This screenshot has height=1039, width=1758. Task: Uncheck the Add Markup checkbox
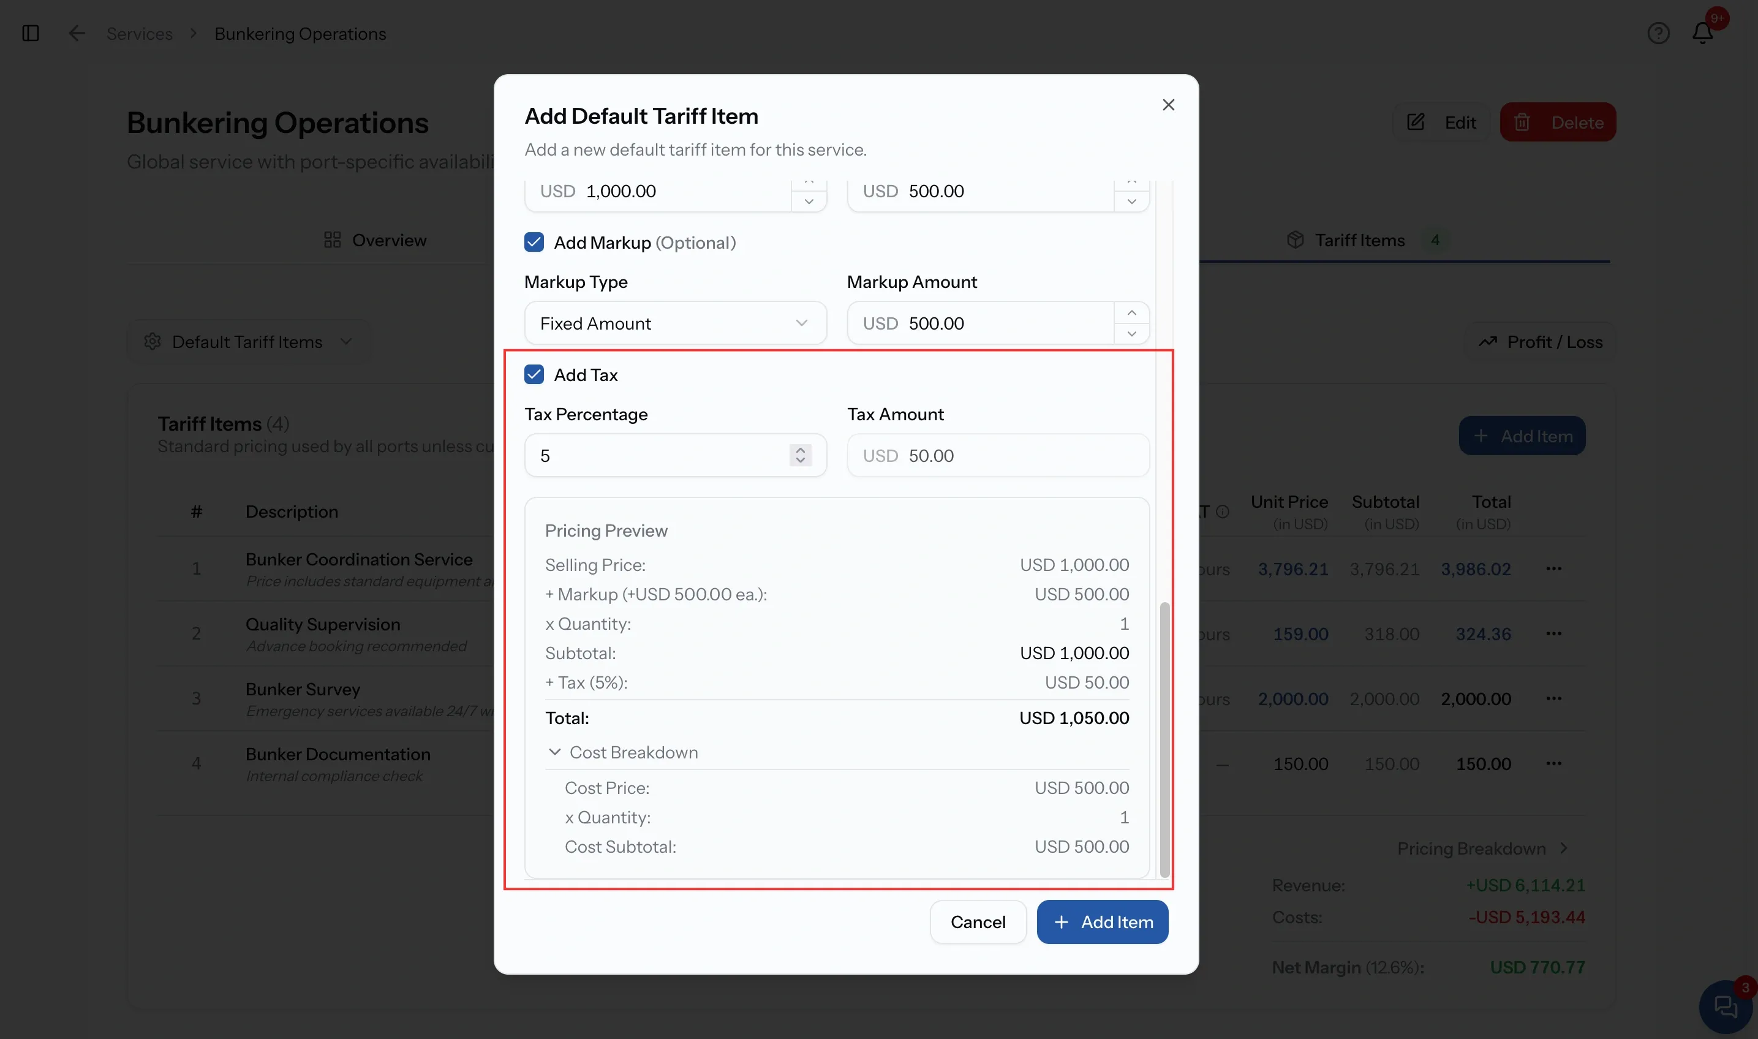[x=534, y=242]
